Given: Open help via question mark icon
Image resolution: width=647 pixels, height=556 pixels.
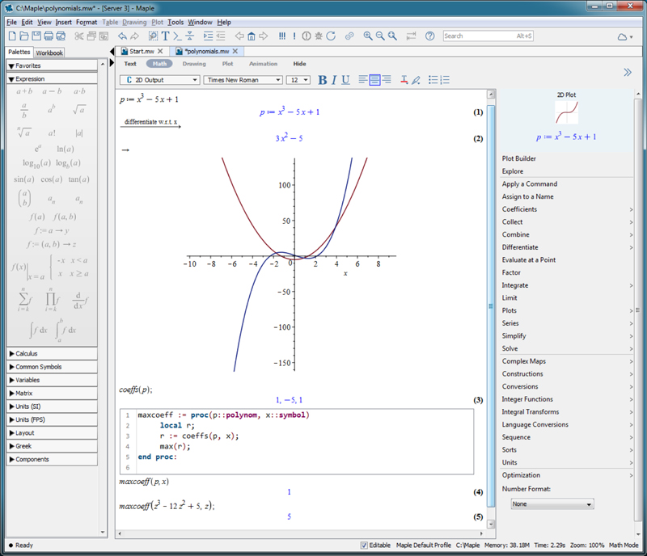Looking at the screenshot, I should [429, 36].
